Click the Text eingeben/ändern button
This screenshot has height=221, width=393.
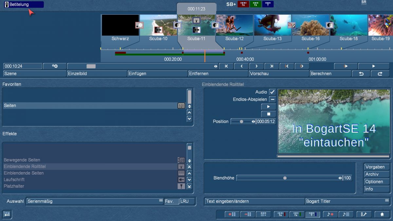pos(254,201)
